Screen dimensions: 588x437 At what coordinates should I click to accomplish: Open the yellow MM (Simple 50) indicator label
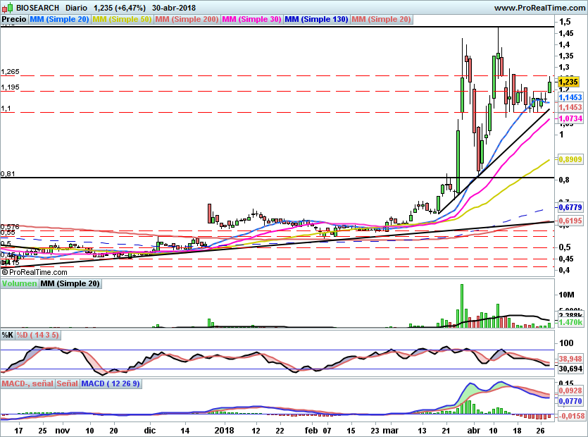pyautogui.click(x=122, y=20)
